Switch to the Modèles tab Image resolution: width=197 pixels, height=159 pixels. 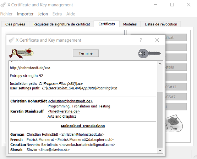pyautogui.click(x=130, y=24)
